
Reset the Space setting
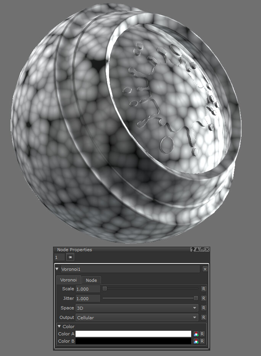(204, 308)
